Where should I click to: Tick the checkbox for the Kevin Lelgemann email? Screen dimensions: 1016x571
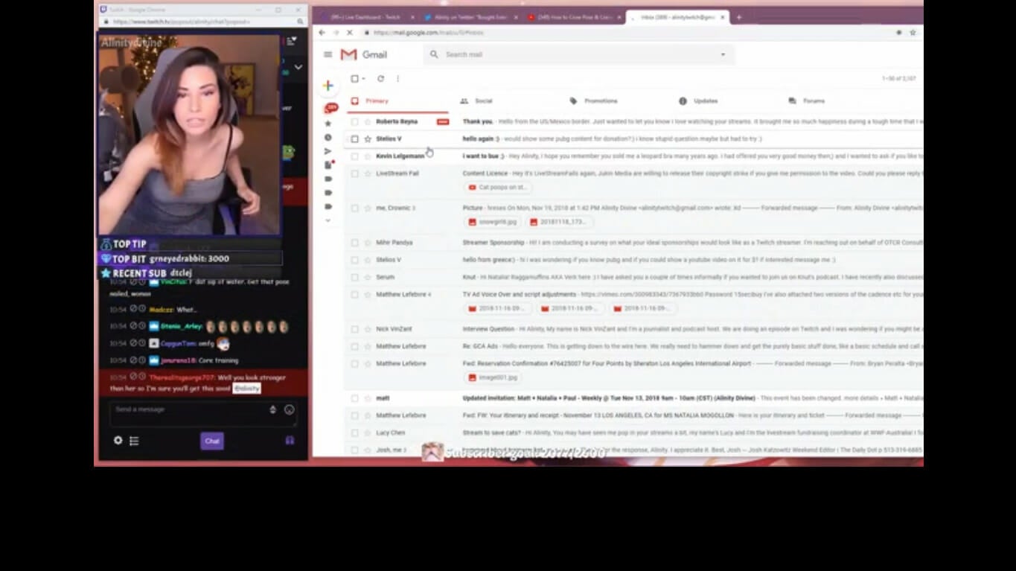point(354,156)
